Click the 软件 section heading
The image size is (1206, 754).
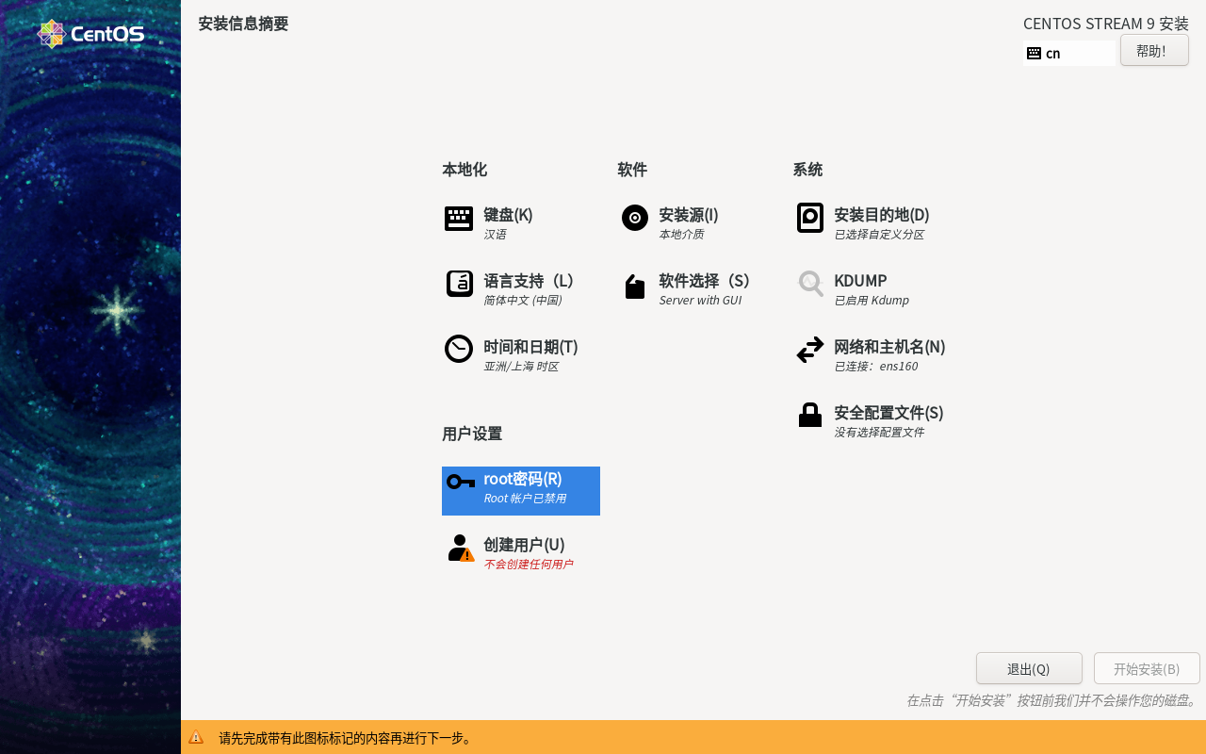632,170
